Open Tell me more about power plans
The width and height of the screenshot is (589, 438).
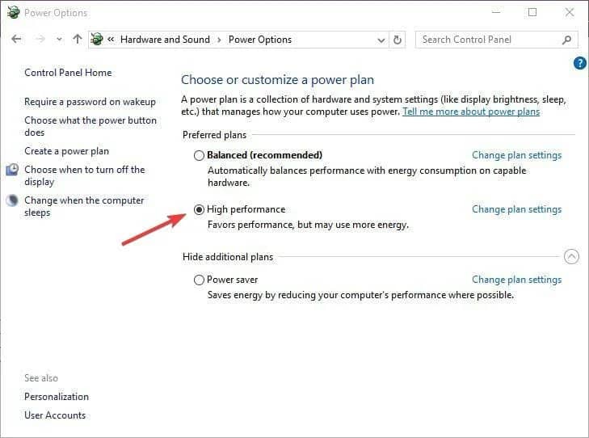(x=471, y=112)
